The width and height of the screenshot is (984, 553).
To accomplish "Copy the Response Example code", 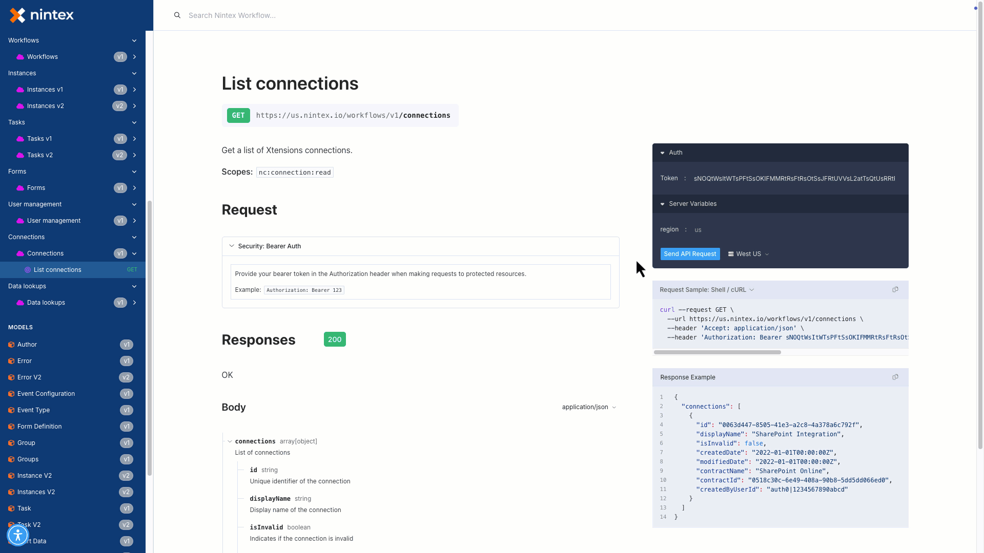I will (x=895, y=377).
